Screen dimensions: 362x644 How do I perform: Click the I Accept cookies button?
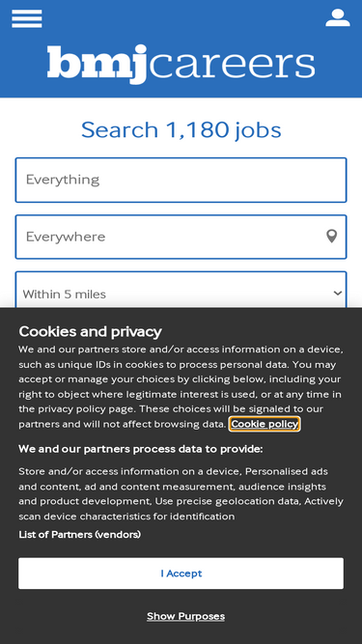coord(181,574)
